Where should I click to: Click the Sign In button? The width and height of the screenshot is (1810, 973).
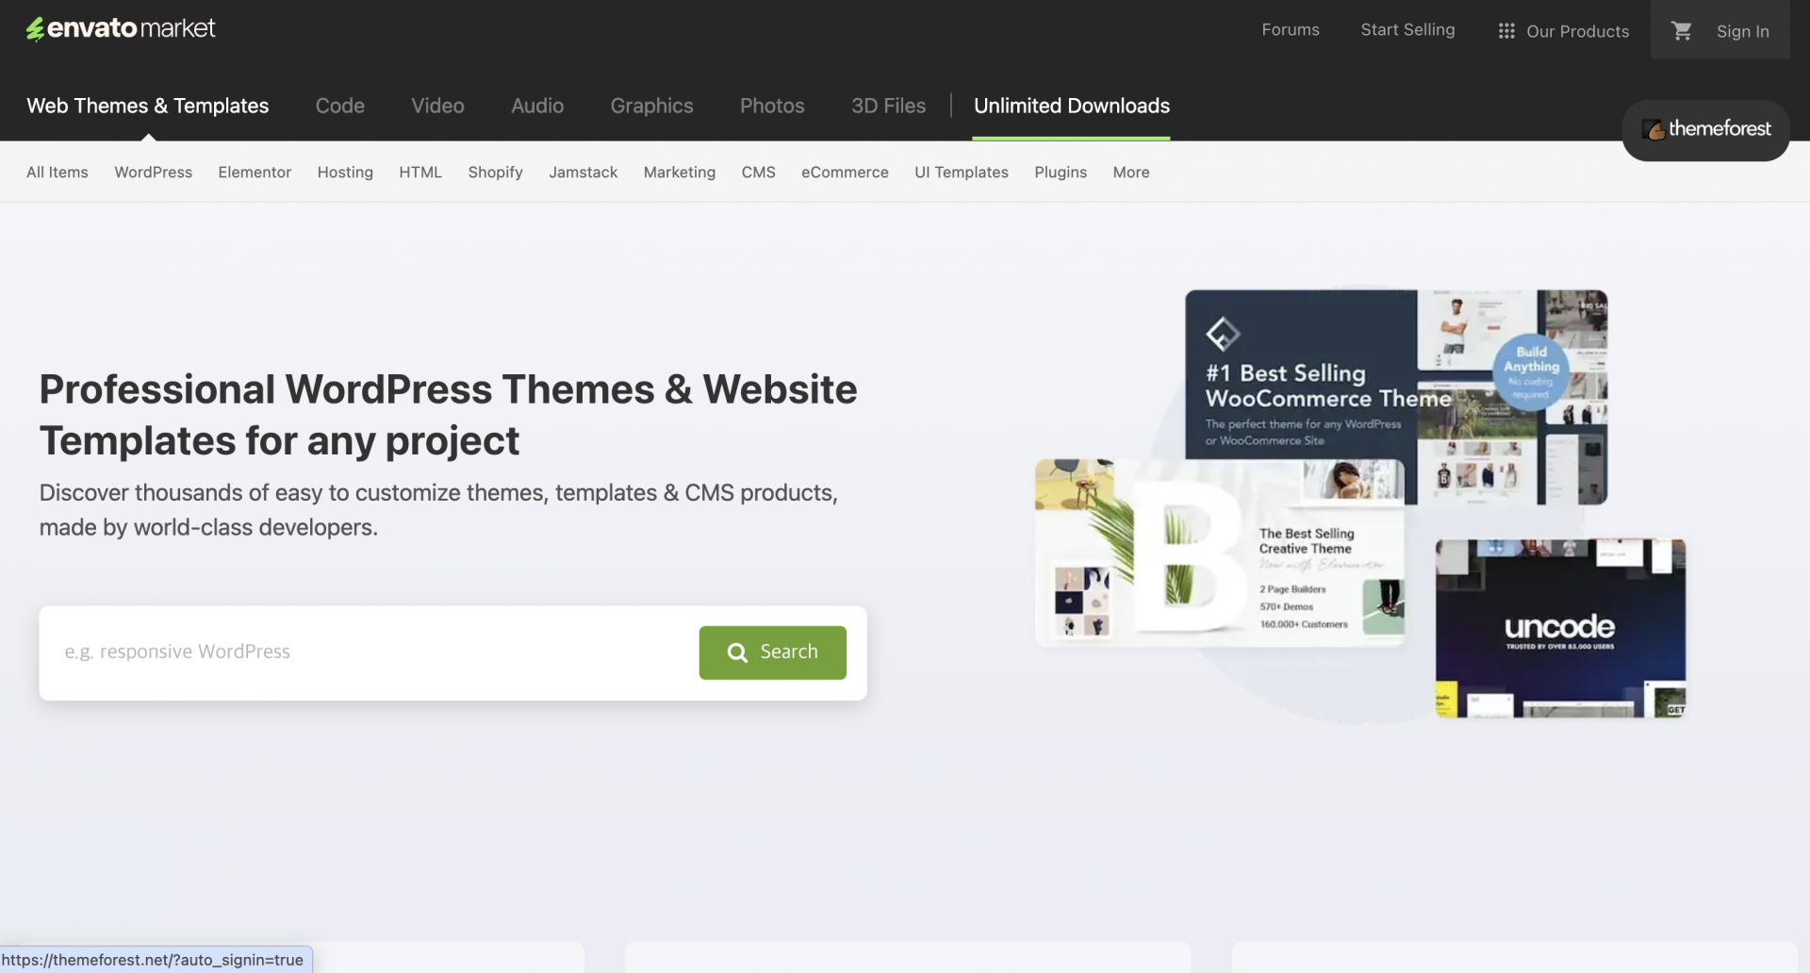pyautogui.click(x=1742, y=31)
